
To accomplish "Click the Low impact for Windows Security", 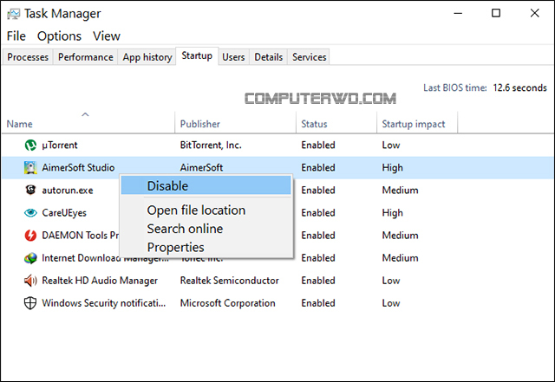I will pyautogui.click(x=391, y=303).
